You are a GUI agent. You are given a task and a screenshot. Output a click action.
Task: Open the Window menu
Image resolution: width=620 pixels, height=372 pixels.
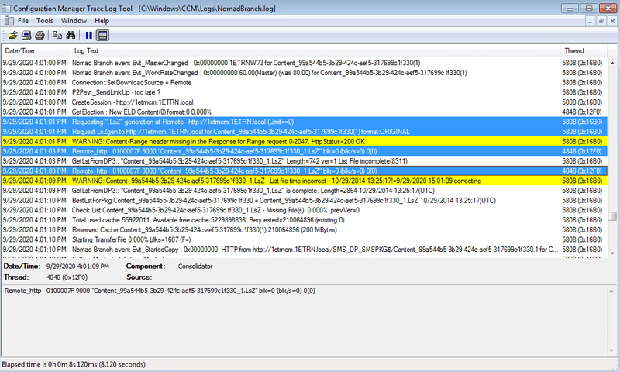click(74, 19)
